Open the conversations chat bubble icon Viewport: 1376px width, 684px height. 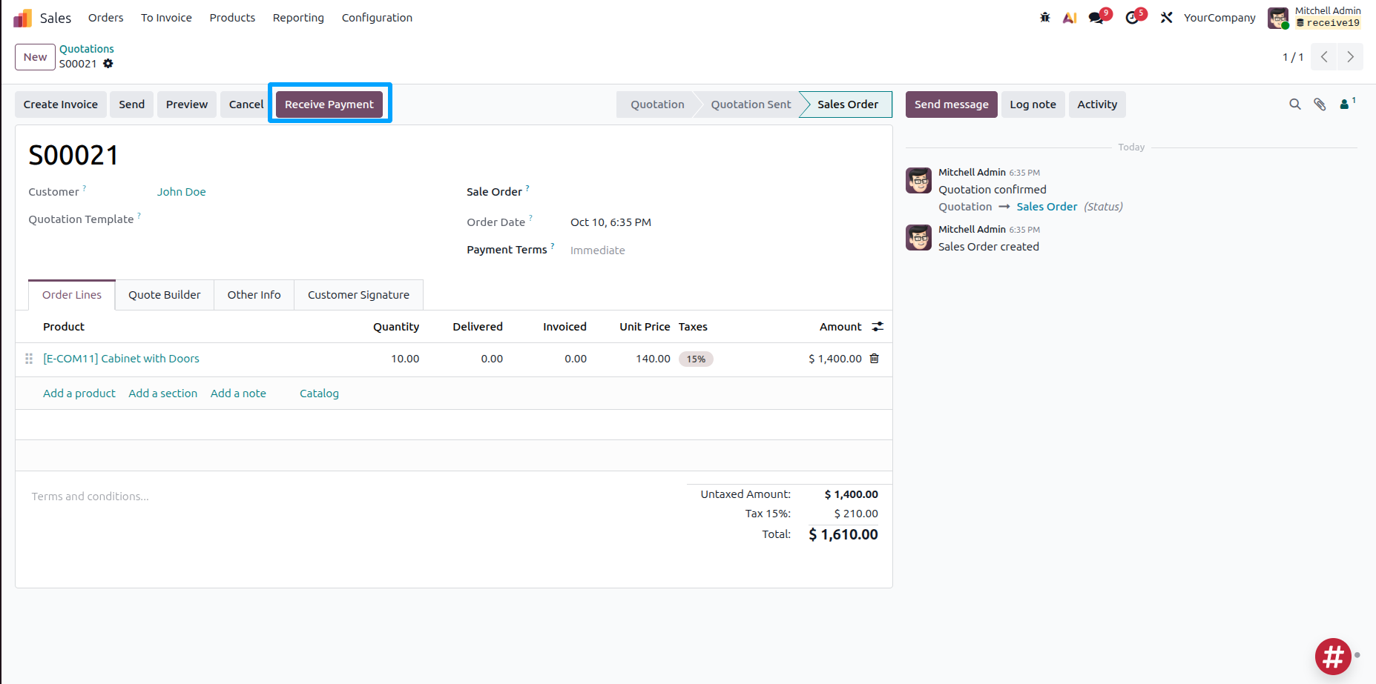click(1096, 18)
